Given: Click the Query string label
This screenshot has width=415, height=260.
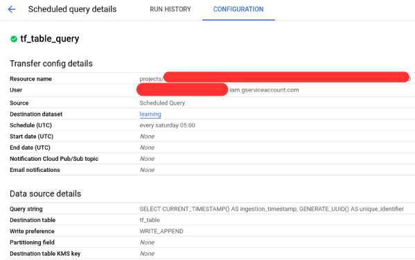Looking at the screenshot, I should click(26, 209).
